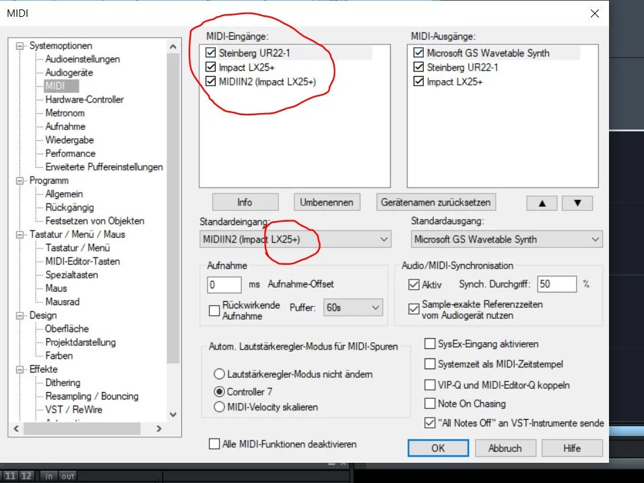Open Hardware-Controller settings page

point(84,100)
